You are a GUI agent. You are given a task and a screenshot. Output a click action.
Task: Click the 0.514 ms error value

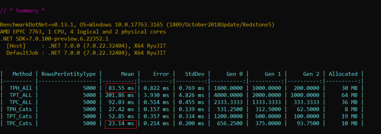[x=156, y=102]
